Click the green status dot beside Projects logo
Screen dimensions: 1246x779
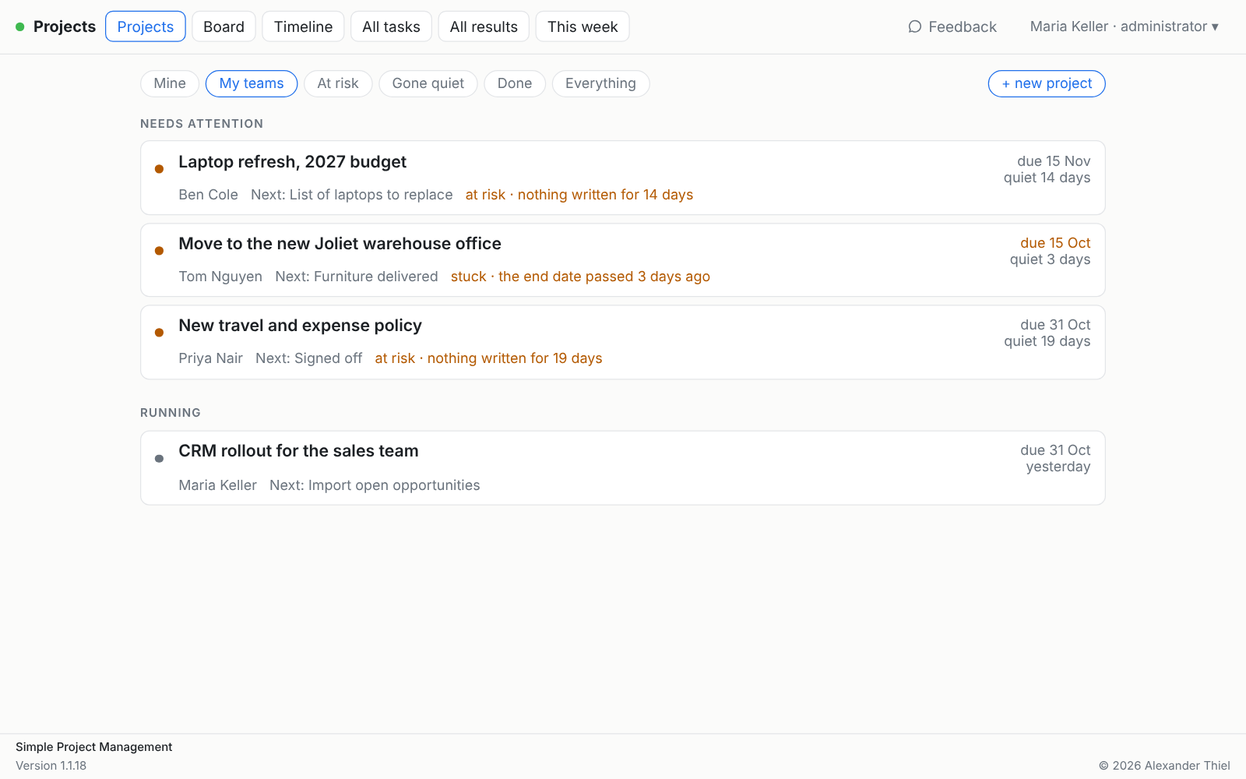click(20, 26)
